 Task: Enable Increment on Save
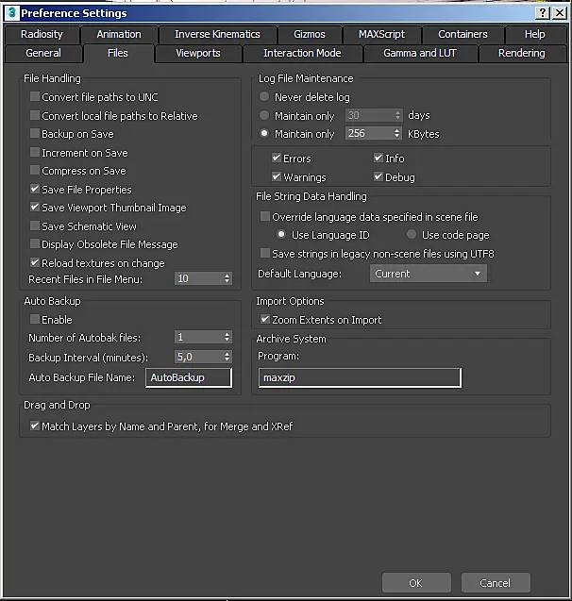[35, 152]
